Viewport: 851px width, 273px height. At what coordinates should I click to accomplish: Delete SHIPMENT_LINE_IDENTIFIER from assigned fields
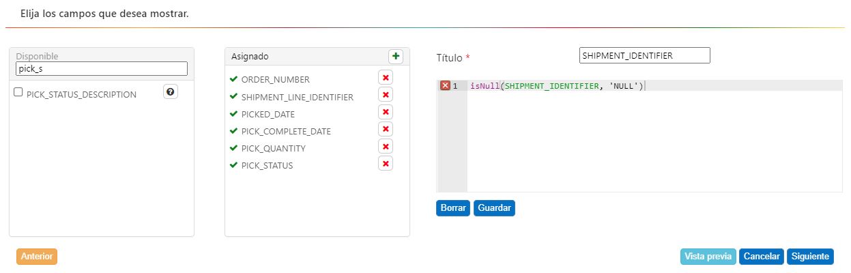tap(385, 95)
